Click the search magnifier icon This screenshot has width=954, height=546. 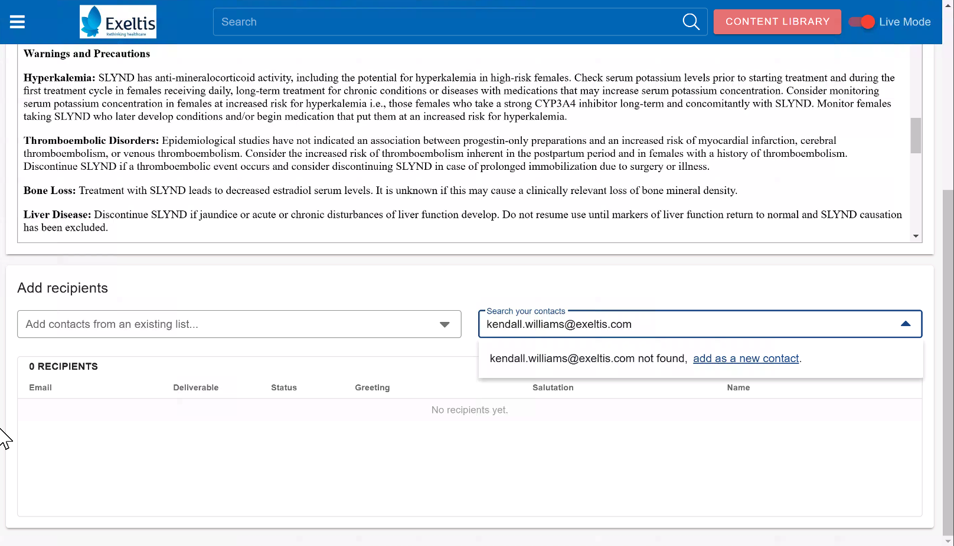pyautogui.click(x=691, y=22)
